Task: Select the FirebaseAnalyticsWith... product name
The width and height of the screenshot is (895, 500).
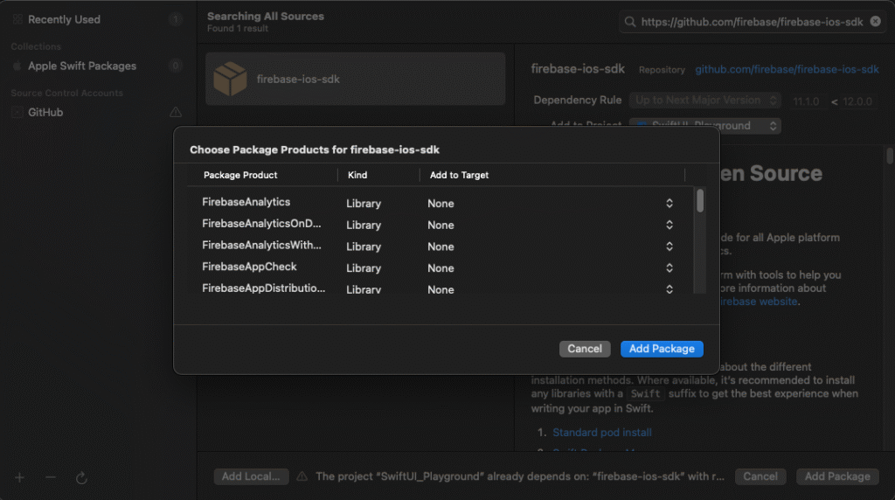Action: [261, 246]
